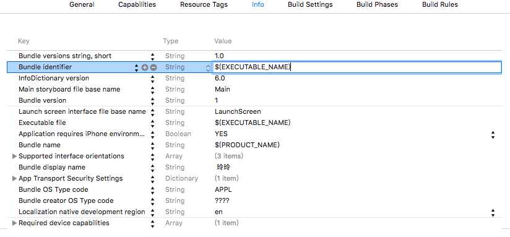Add a row via plus icon on Bundle identifier

click(145, 67)
